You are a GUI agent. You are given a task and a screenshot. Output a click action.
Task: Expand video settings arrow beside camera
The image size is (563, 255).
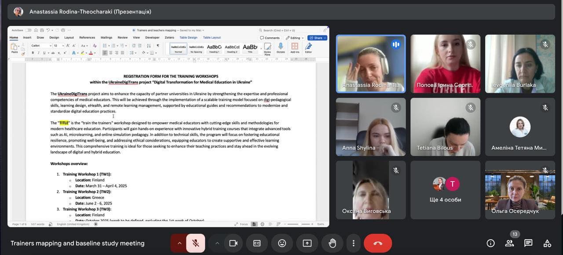click(x=217, y=243)
